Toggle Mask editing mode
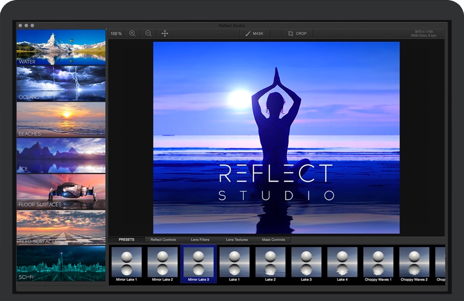 (255, 33)
